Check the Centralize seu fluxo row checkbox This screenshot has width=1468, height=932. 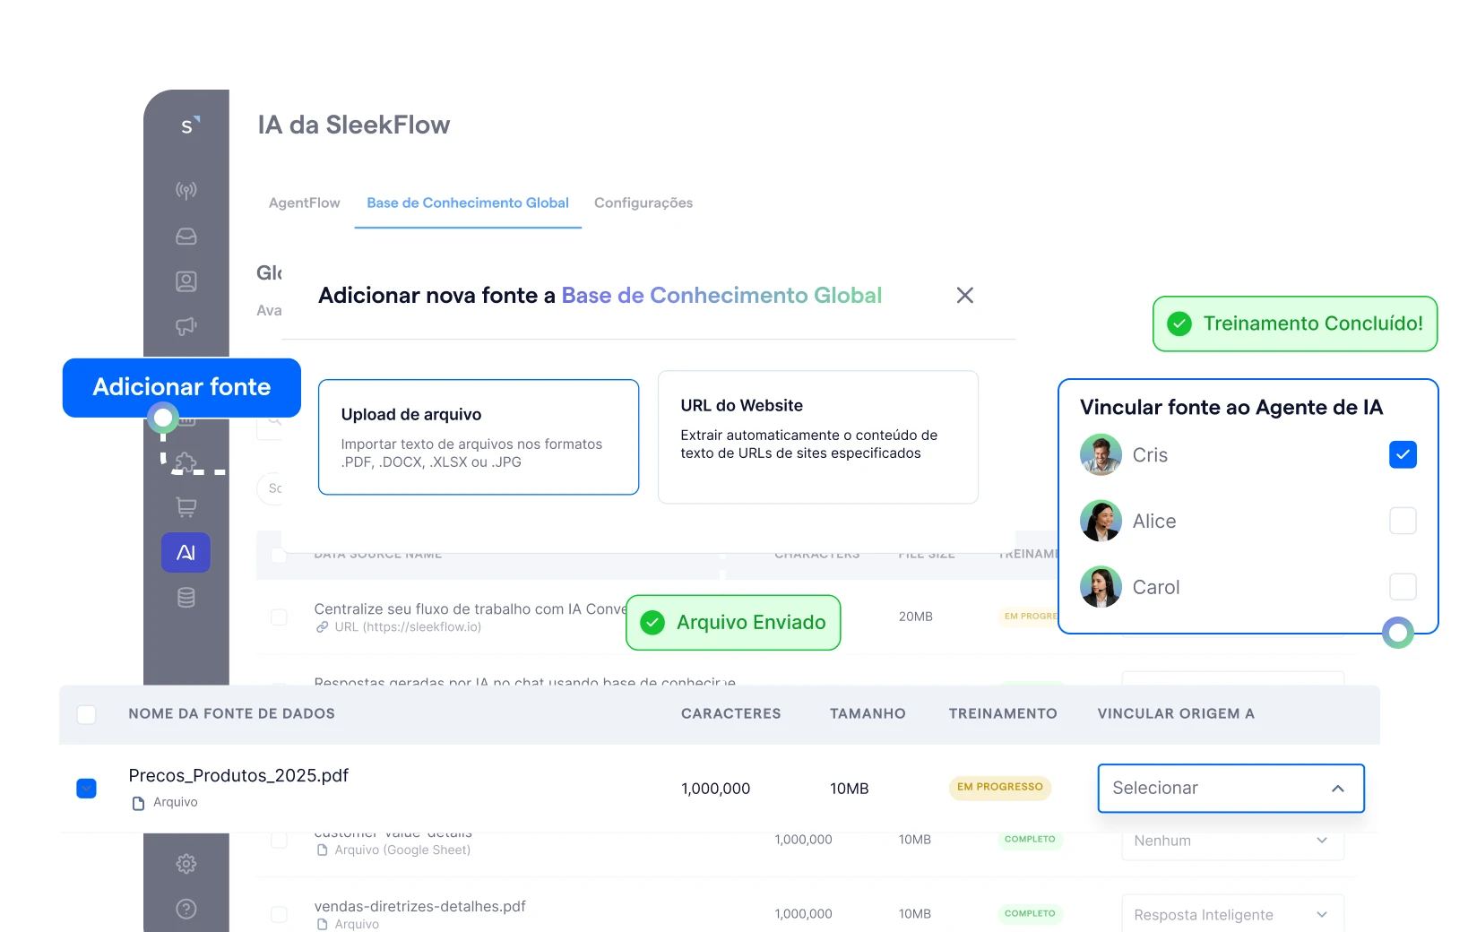[x=279, y=617]
